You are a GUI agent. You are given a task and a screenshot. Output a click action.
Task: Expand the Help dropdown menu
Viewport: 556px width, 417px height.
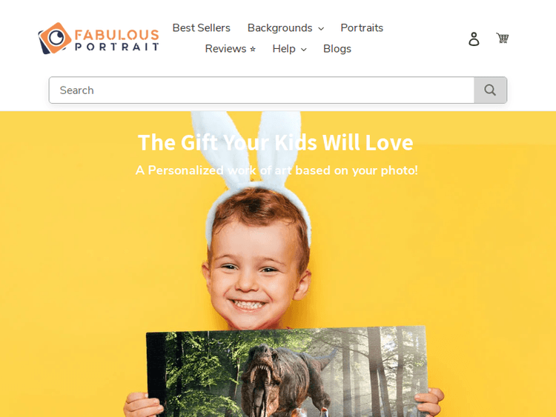[x=289, y=49]
